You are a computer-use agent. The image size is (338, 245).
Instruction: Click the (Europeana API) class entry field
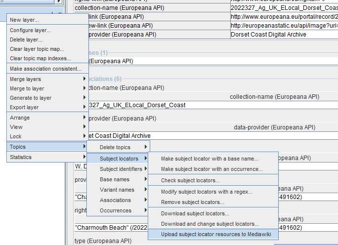pyautogui.click(x=213, y=61)
